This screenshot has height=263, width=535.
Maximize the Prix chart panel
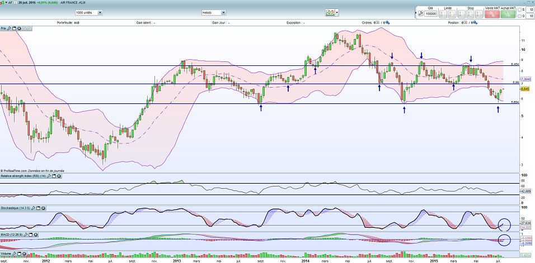(14, 28)
